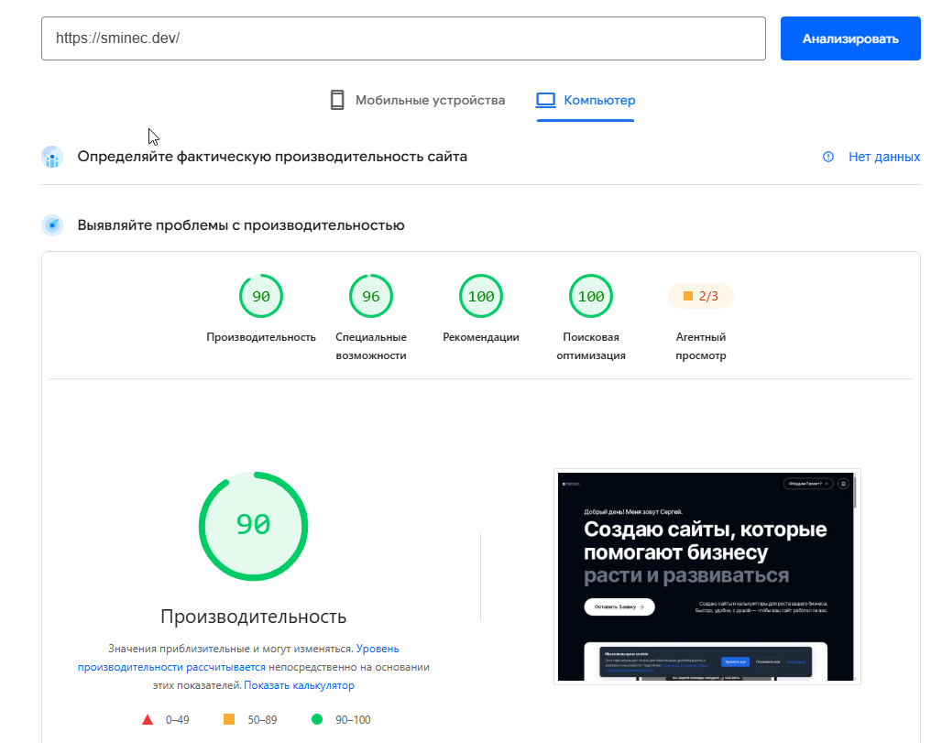Click the URL input field with sminec.dev

point(403,38)
